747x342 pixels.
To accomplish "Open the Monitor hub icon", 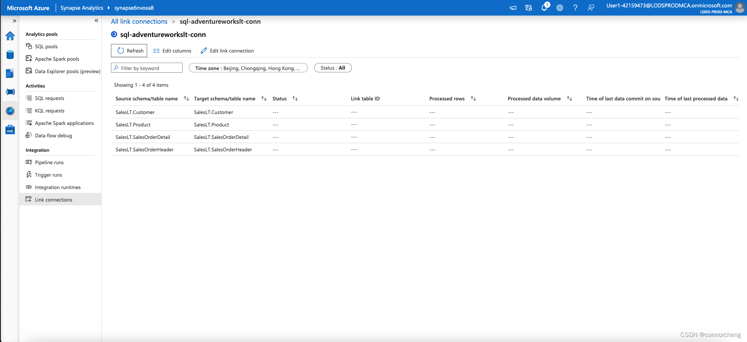I will (x=10, y=111).
